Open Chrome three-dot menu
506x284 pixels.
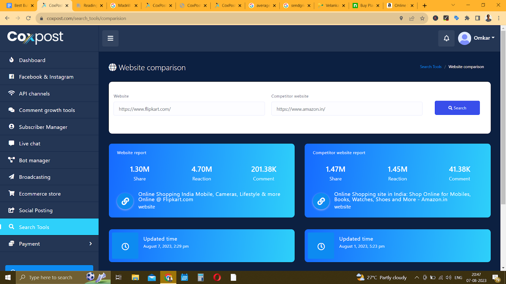point(499,18)
